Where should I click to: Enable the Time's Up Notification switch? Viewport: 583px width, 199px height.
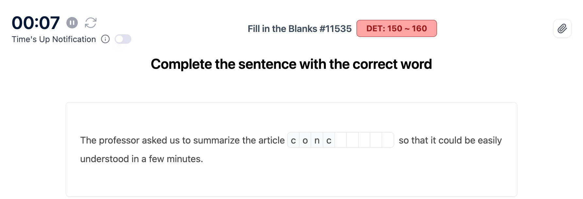[x=123, y=39]
